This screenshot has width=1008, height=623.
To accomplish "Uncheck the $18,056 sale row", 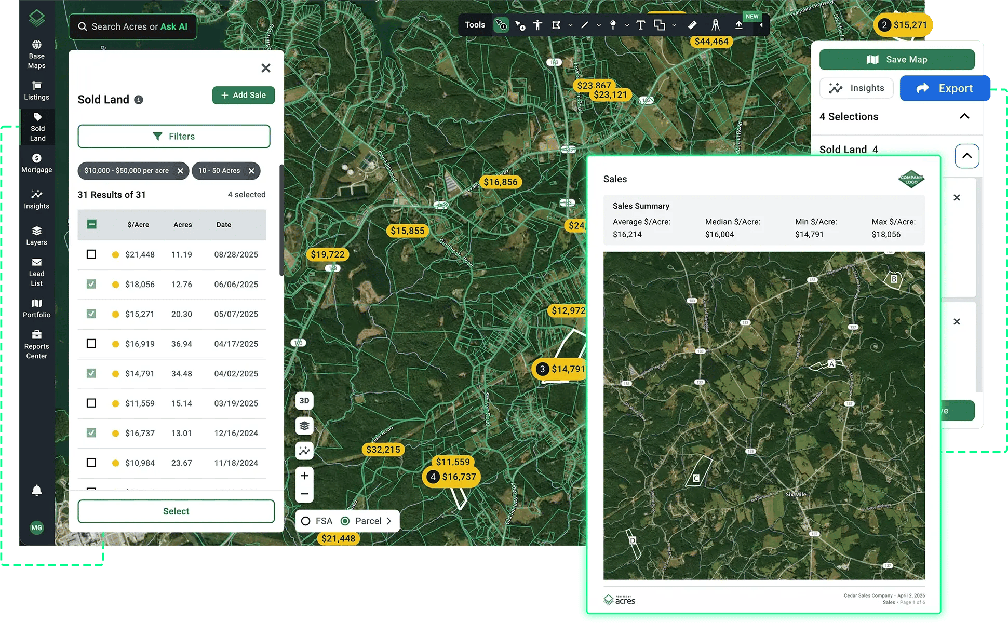I will click(91, 284).
